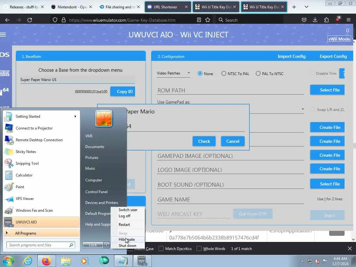Open the Video Patches dropdown
Viewport: 356px width, 267px height.
[173, 73]
